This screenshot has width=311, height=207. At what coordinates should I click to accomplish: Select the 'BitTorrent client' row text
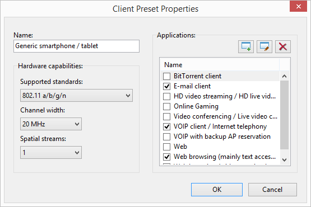197,76
